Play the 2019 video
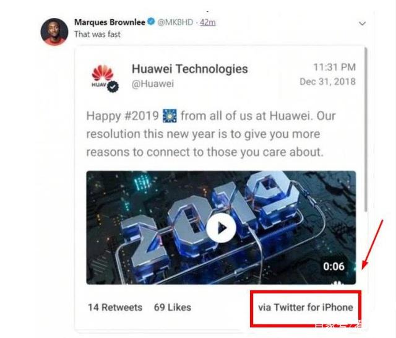 click(x=222, y=228)
